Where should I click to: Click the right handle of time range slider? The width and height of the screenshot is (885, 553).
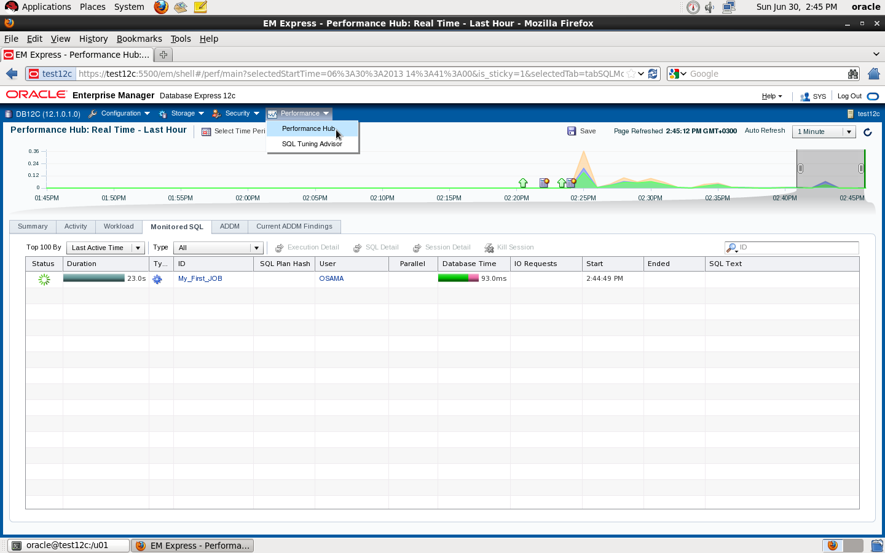coord(861,168)
